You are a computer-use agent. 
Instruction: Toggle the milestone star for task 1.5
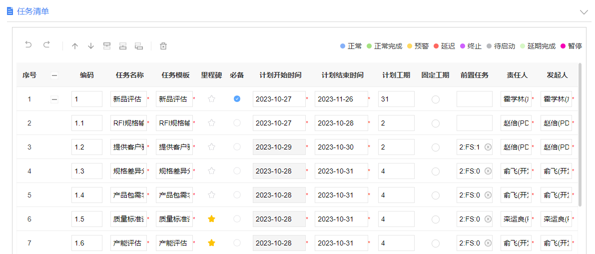(x=211, y=219)
